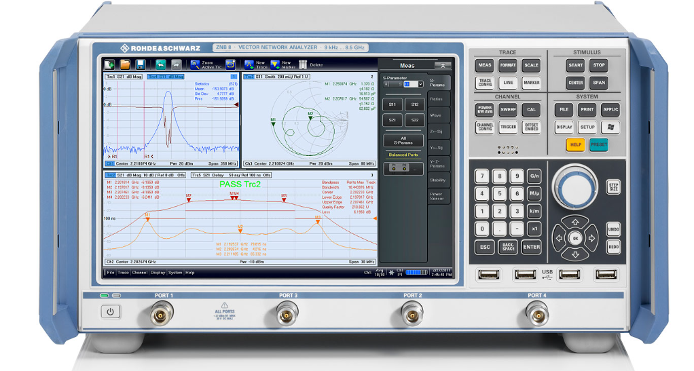Select Trc3 S11 Smith trace label
The height and width of the screenshot is (371, 694).
(x=276, y=77)
